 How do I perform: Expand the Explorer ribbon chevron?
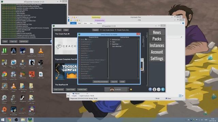point(181,23)
